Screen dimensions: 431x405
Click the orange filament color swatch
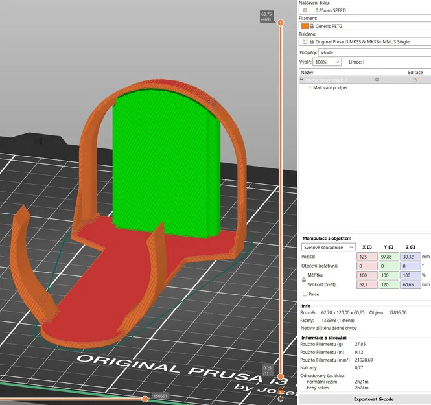305,26
